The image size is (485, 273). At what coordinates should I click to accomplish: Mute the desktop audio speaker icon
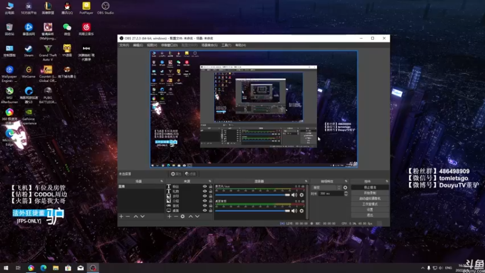pyautogui.click(x=294, y=211)
